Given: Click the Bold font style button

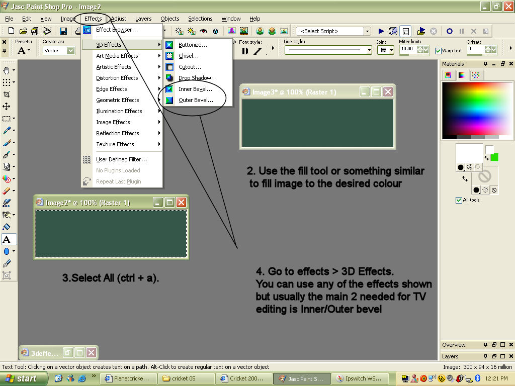Looking at the screenshot, I should 245,51.
